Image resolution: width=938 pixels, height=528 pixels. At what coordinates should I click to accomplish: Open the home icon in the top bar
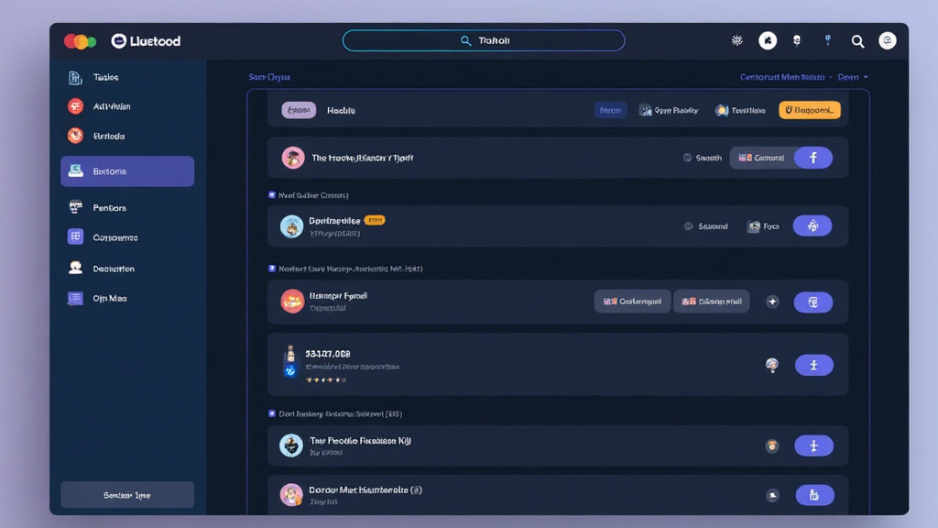(768, 41)
